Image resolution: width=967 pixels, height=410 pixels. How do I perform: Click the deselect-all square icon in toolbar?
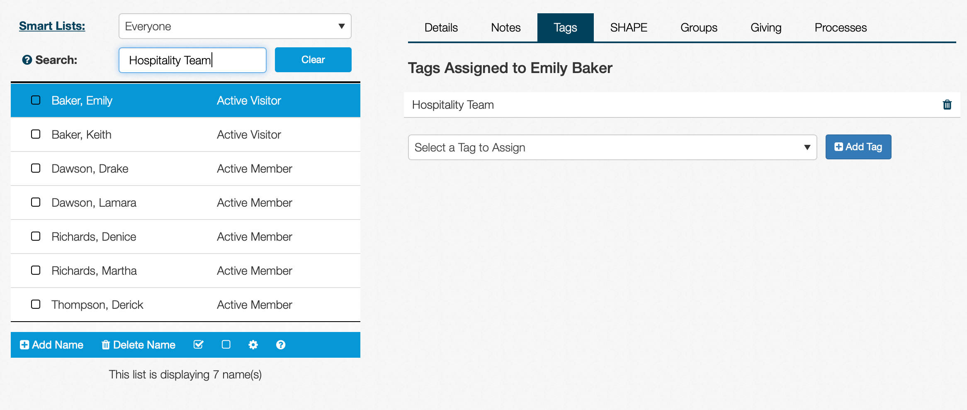(226, 344)
